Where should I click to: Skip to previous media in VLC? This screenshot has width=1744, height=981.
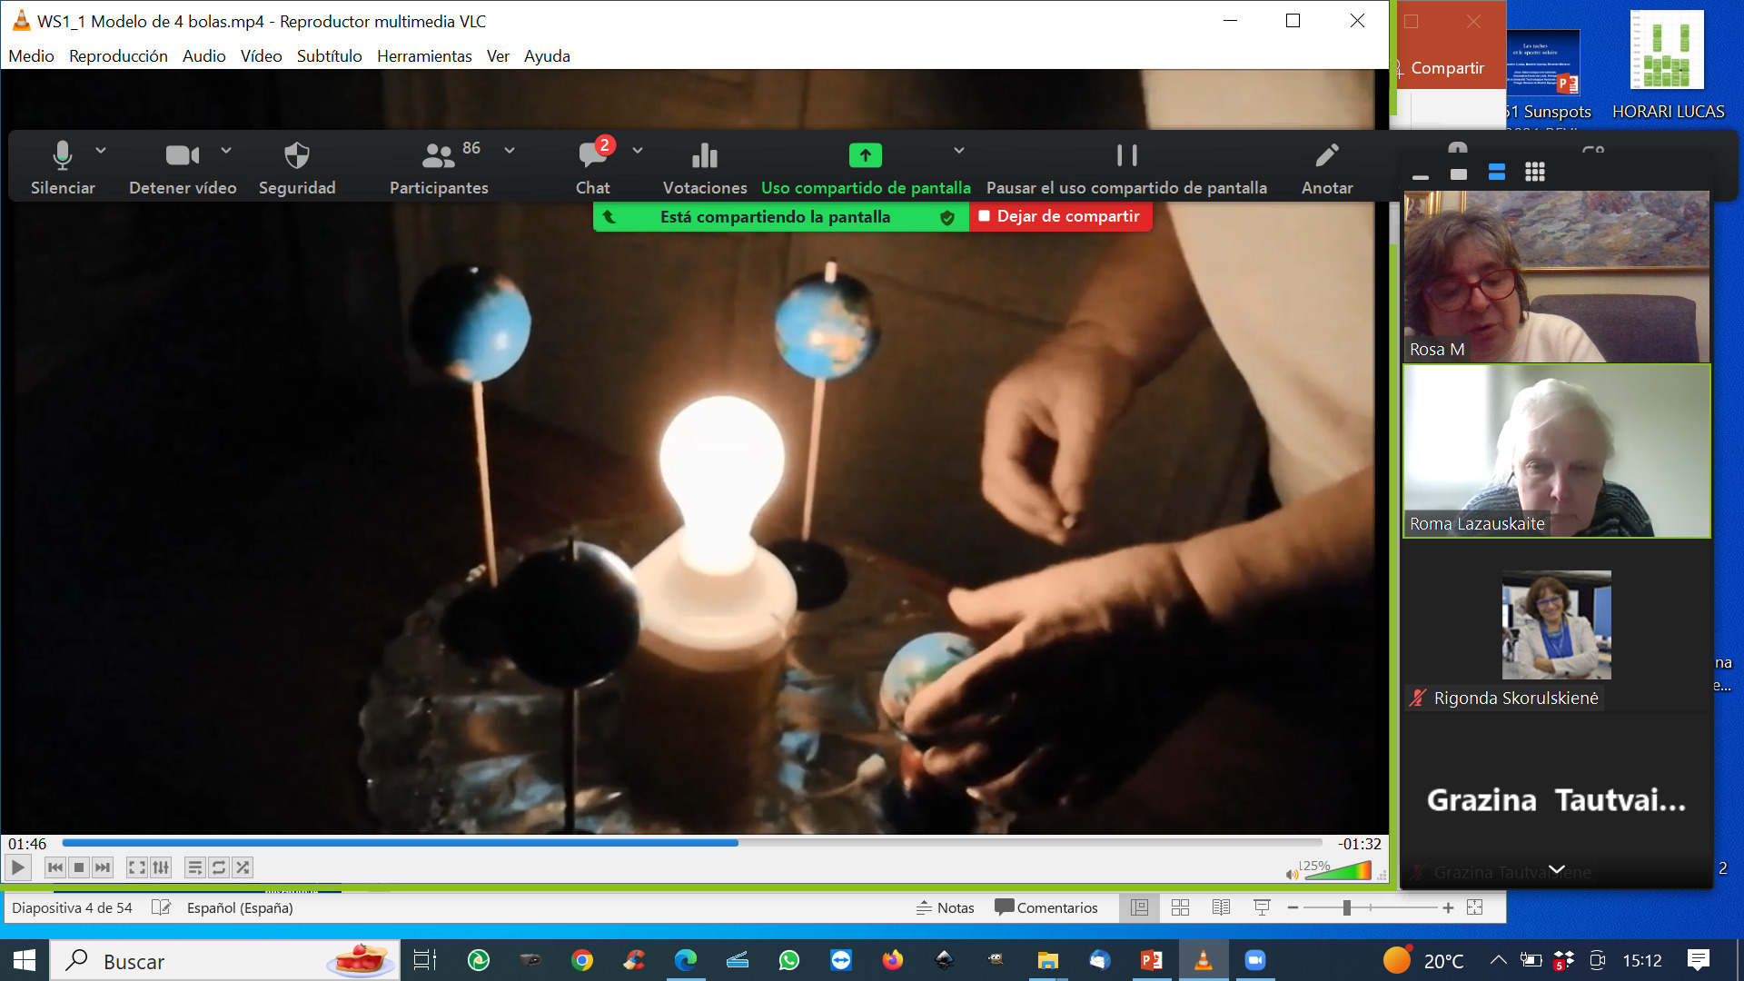pos(55,867)
